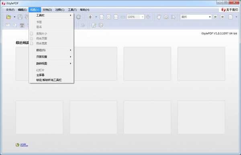
Task: Expand the 旋转视图 submenu
Action: (51, 63)
